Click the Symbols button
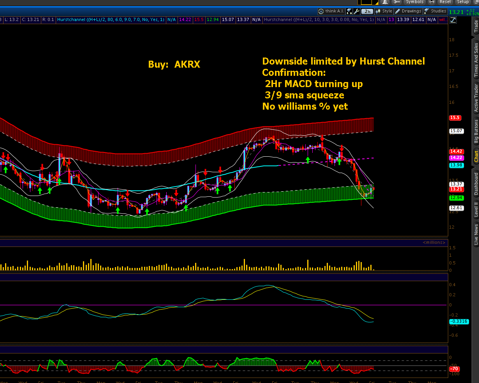This screenshot has height=383, width=479. point(415,2)
